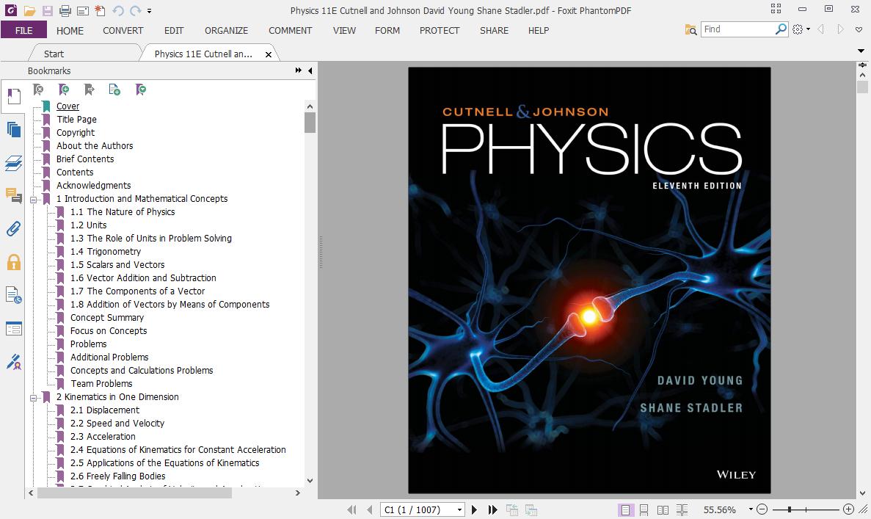Toggle ribbon mode icon in title bar
Viewport: 871px width, 519px height.
point(776,8)
